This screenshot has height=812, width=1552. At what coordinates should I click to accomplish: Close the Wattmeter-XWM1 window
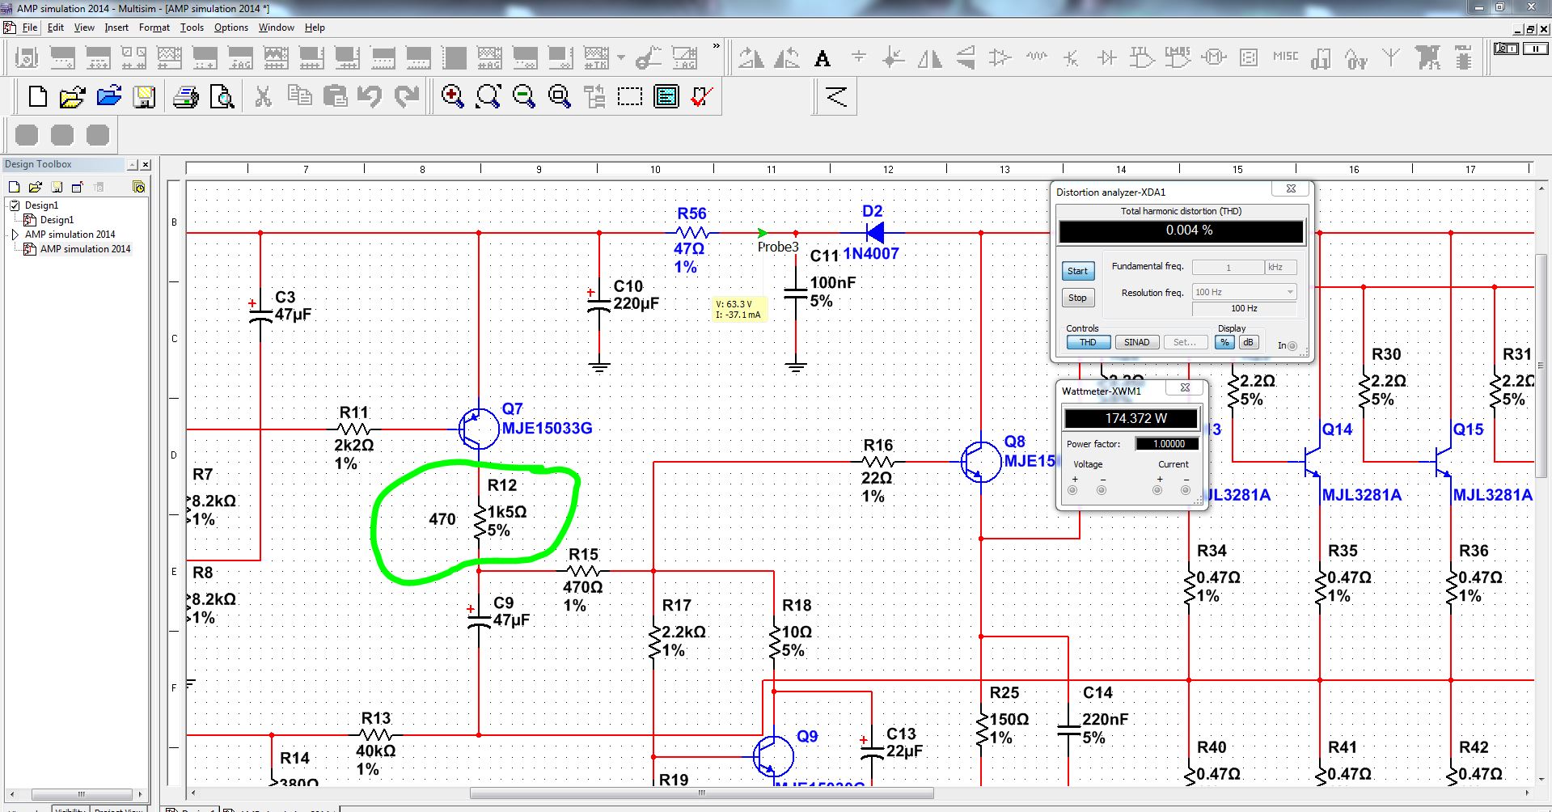click(x=1185, y=388)
